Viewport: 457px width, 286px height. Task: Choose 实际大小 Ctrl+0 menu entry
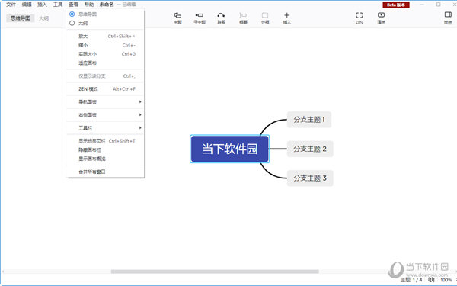click(x=105, y=54)
